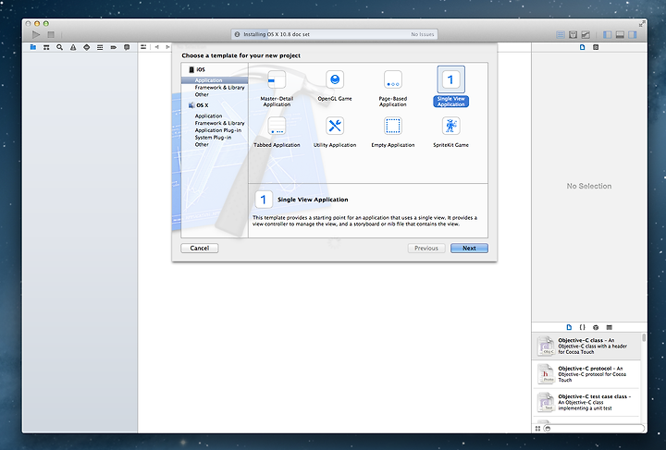Choose the Empty Application template
Screen dimensions: 666x450
[393, 132]
